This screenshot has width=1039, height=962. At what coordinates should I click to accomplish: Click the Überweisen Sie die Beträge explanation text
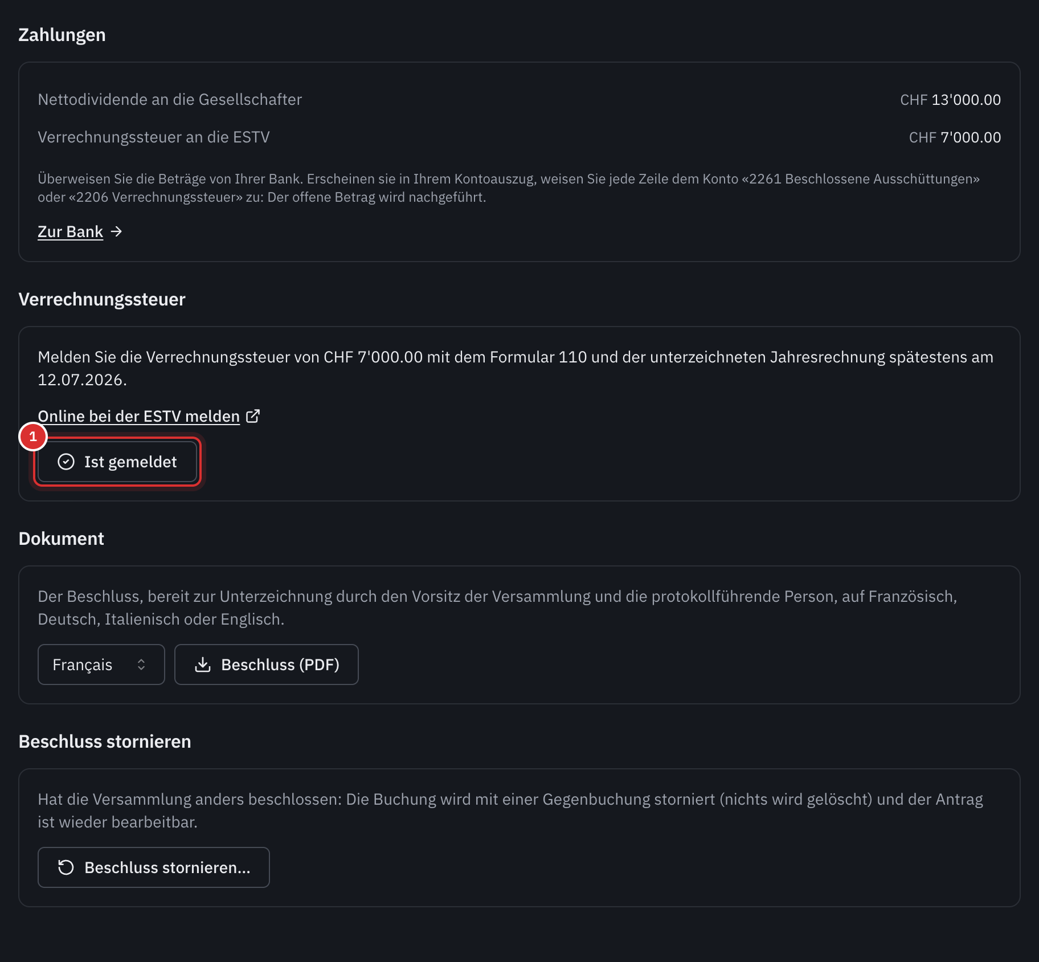pyautogui.click(x=509, y=188)
